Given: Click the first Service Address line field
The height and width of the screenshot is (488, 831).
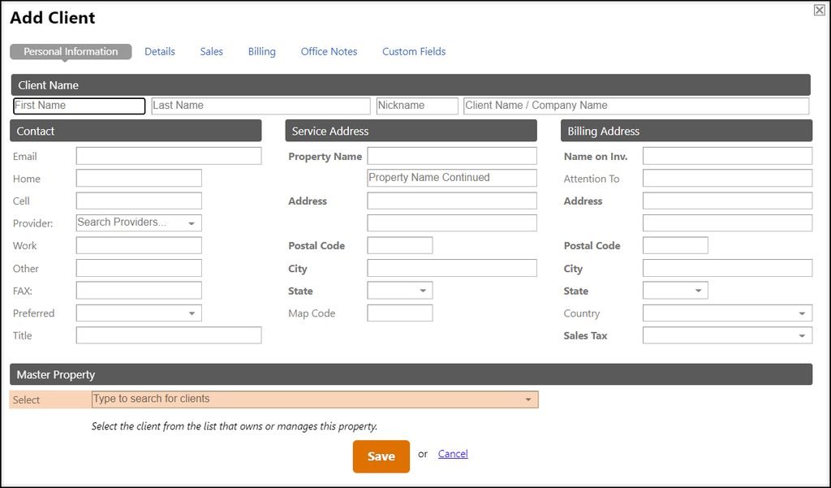Looking at the screenshot, I should 452,201.
